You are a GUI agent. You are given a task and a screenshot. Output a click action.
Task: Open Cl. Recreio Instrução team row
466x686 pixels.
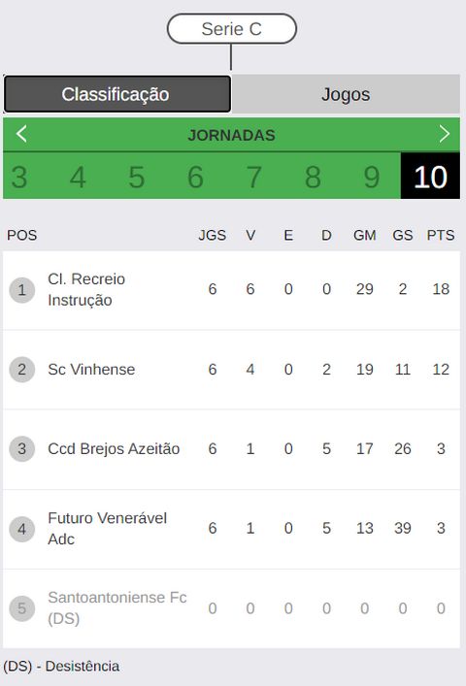click(231, 289)
